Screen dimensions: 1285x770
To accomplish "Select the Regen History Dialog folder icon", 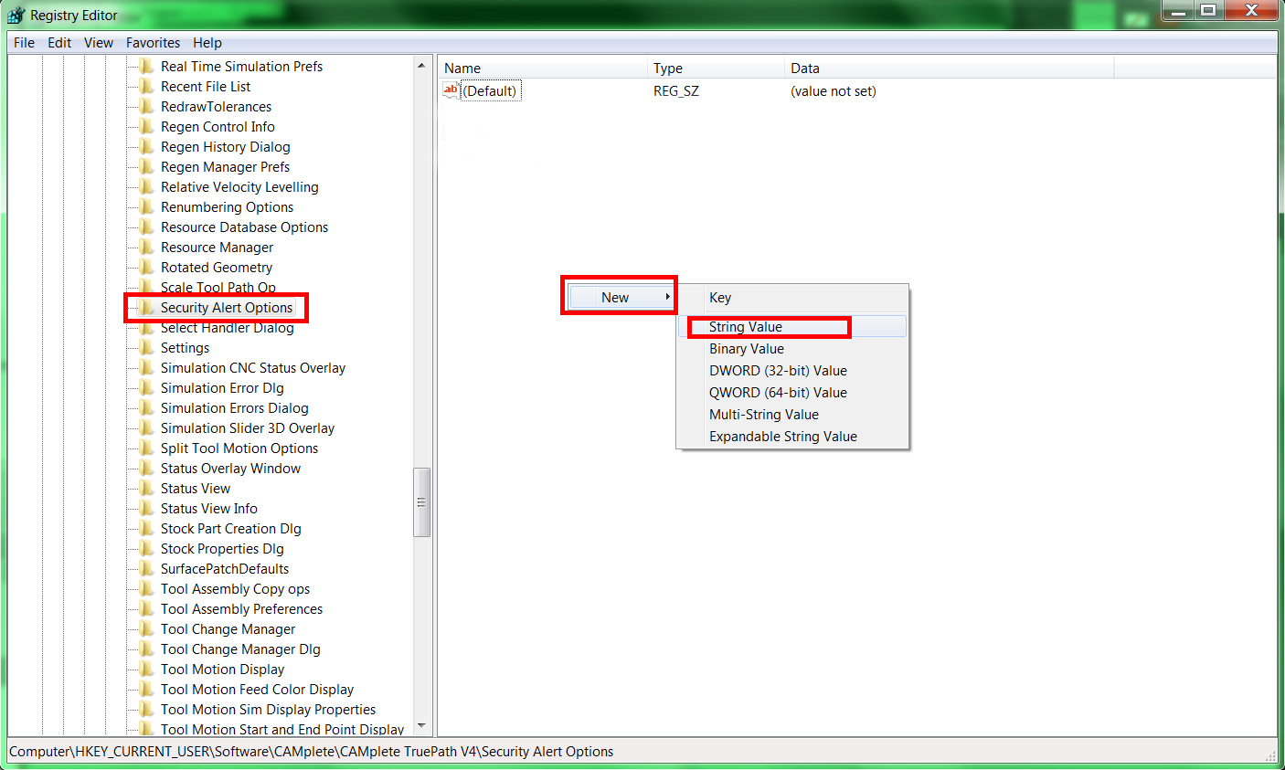I will (146, 146).
